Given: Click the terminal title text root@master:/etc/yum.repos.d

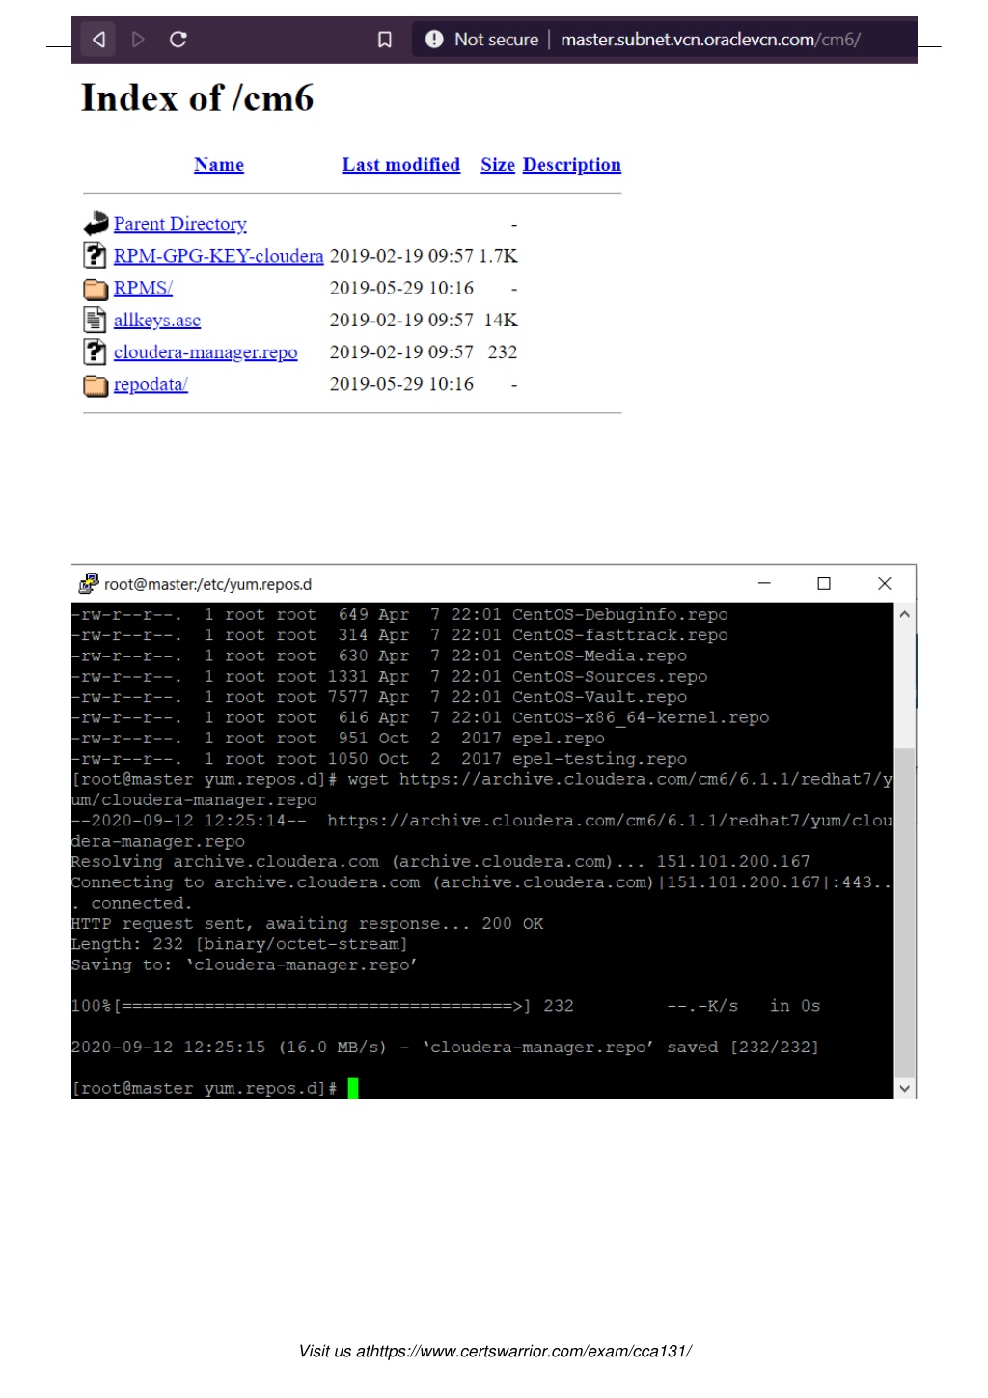Looking at the screenshot, I should [x=208, y=584].
